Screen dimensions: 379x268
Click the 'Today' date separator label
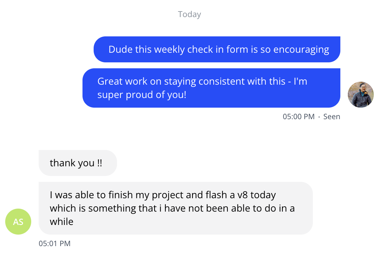coord(189,14)
